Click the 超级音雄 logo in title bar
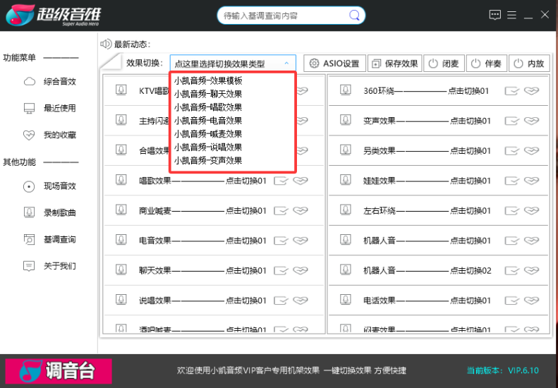This screenshot has width=558, height=388. (54, 15)
